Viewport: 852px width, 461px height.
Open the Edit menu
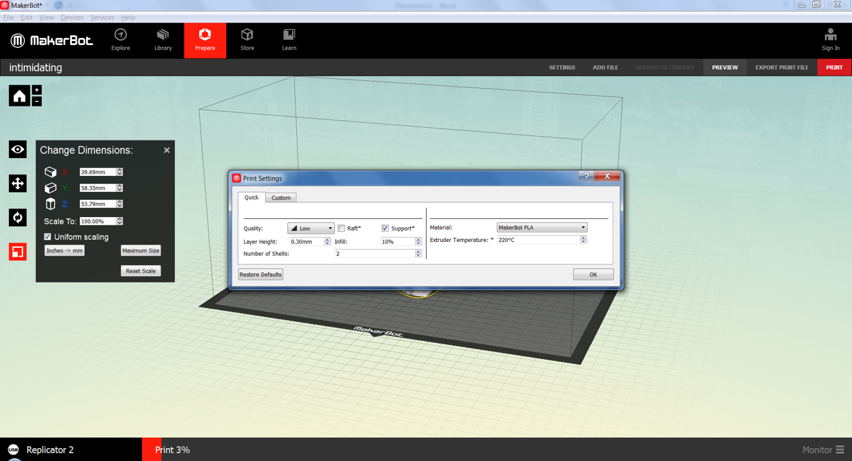[x=26, y=17]
